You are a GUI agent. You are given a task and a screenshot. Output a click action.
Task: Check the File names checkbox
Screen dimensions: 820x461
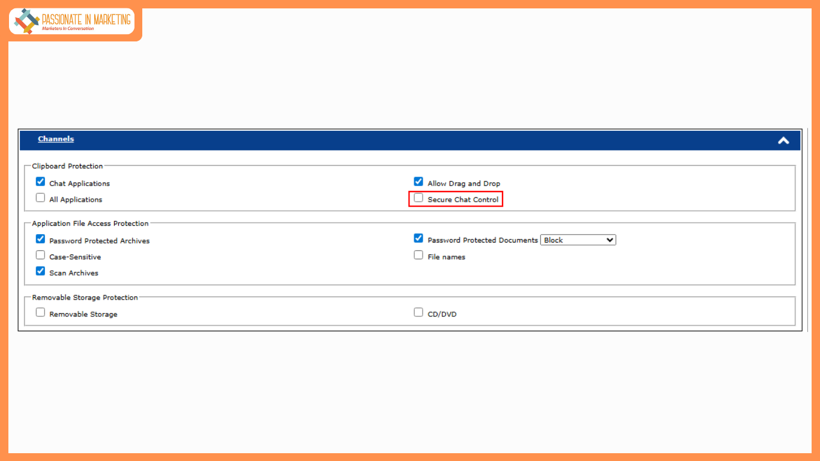[x=418, y=255]
